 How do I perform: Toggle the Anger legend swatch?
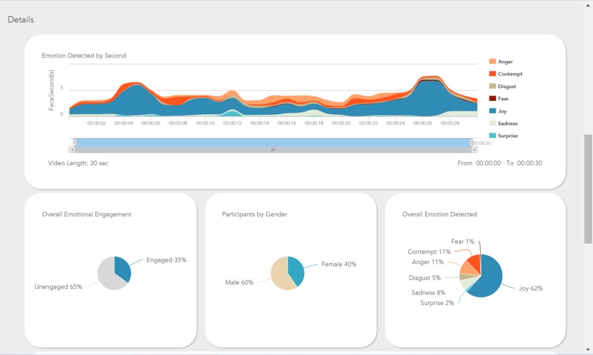(x=492, y=61)
